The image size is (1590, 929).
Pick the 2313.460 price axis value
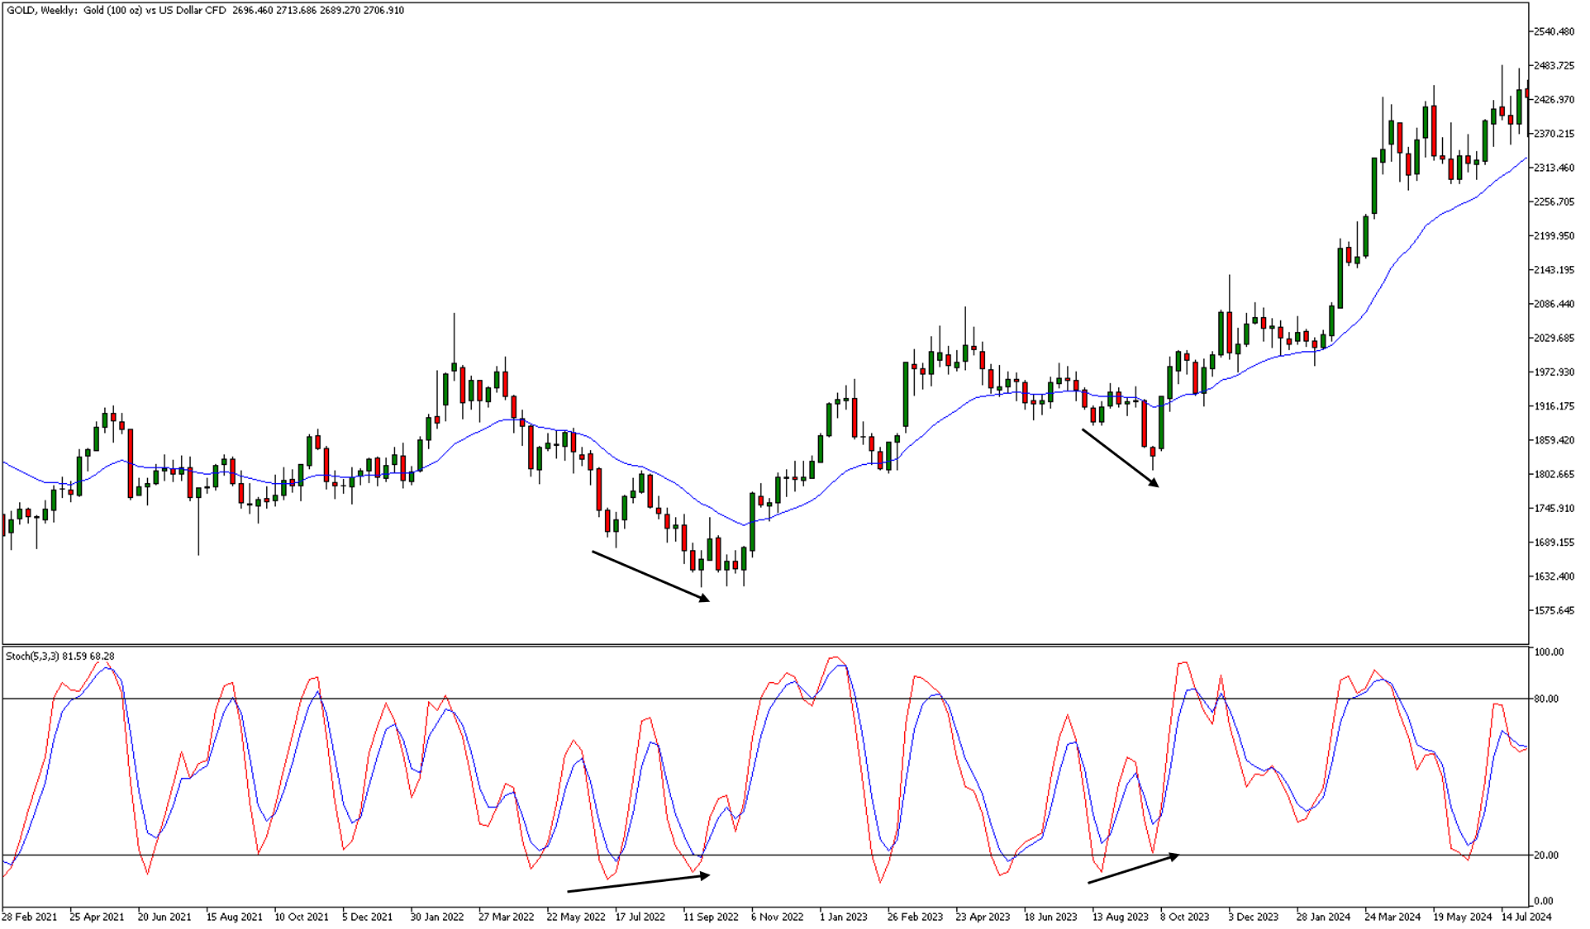click(1554, 168)
